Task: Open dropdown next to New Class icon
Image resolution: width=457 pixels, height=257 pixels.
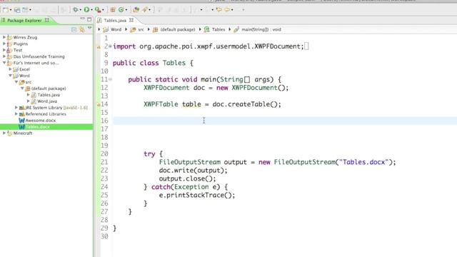Action: pyautogui.click(x=126, y=10)
